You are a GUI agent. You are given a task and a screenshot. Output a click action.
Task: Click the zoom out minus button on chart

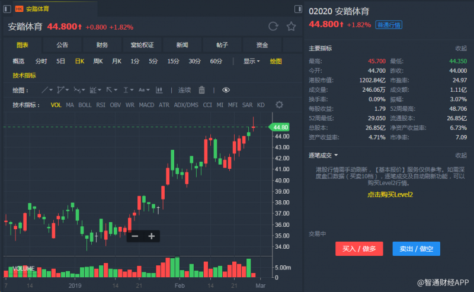(x=135, y=236)
